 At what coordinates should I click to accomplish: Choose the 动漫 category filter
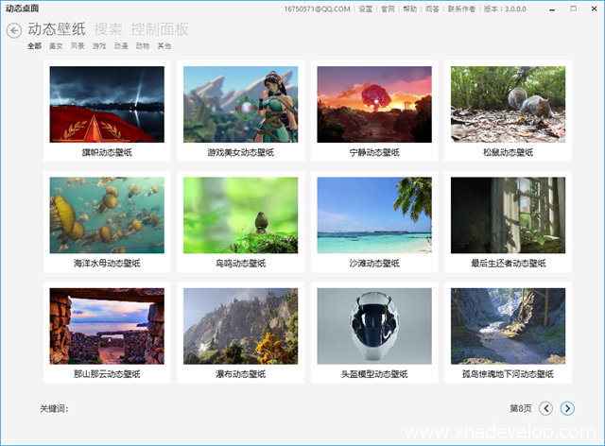point(121,45)
